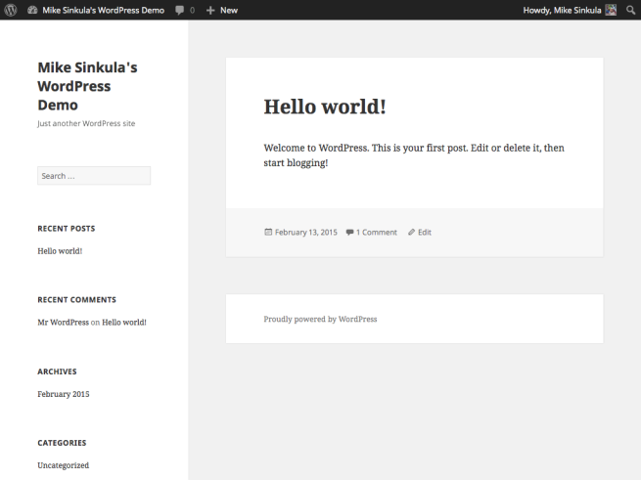Click the pending comments count 0
This screenshot has width=641, height=480.
tap(192, 10)
